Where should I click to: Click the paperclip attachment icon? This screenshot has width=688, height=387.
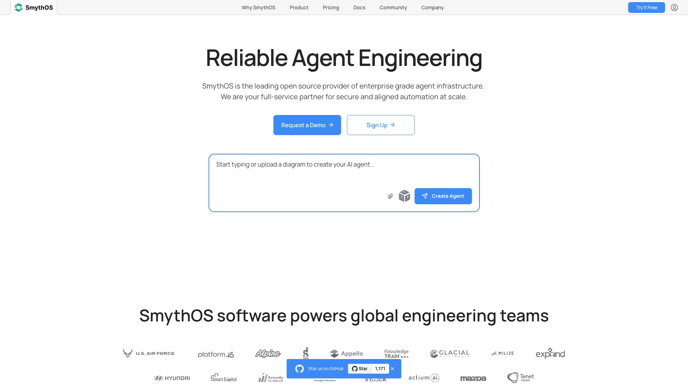[390, 196]
